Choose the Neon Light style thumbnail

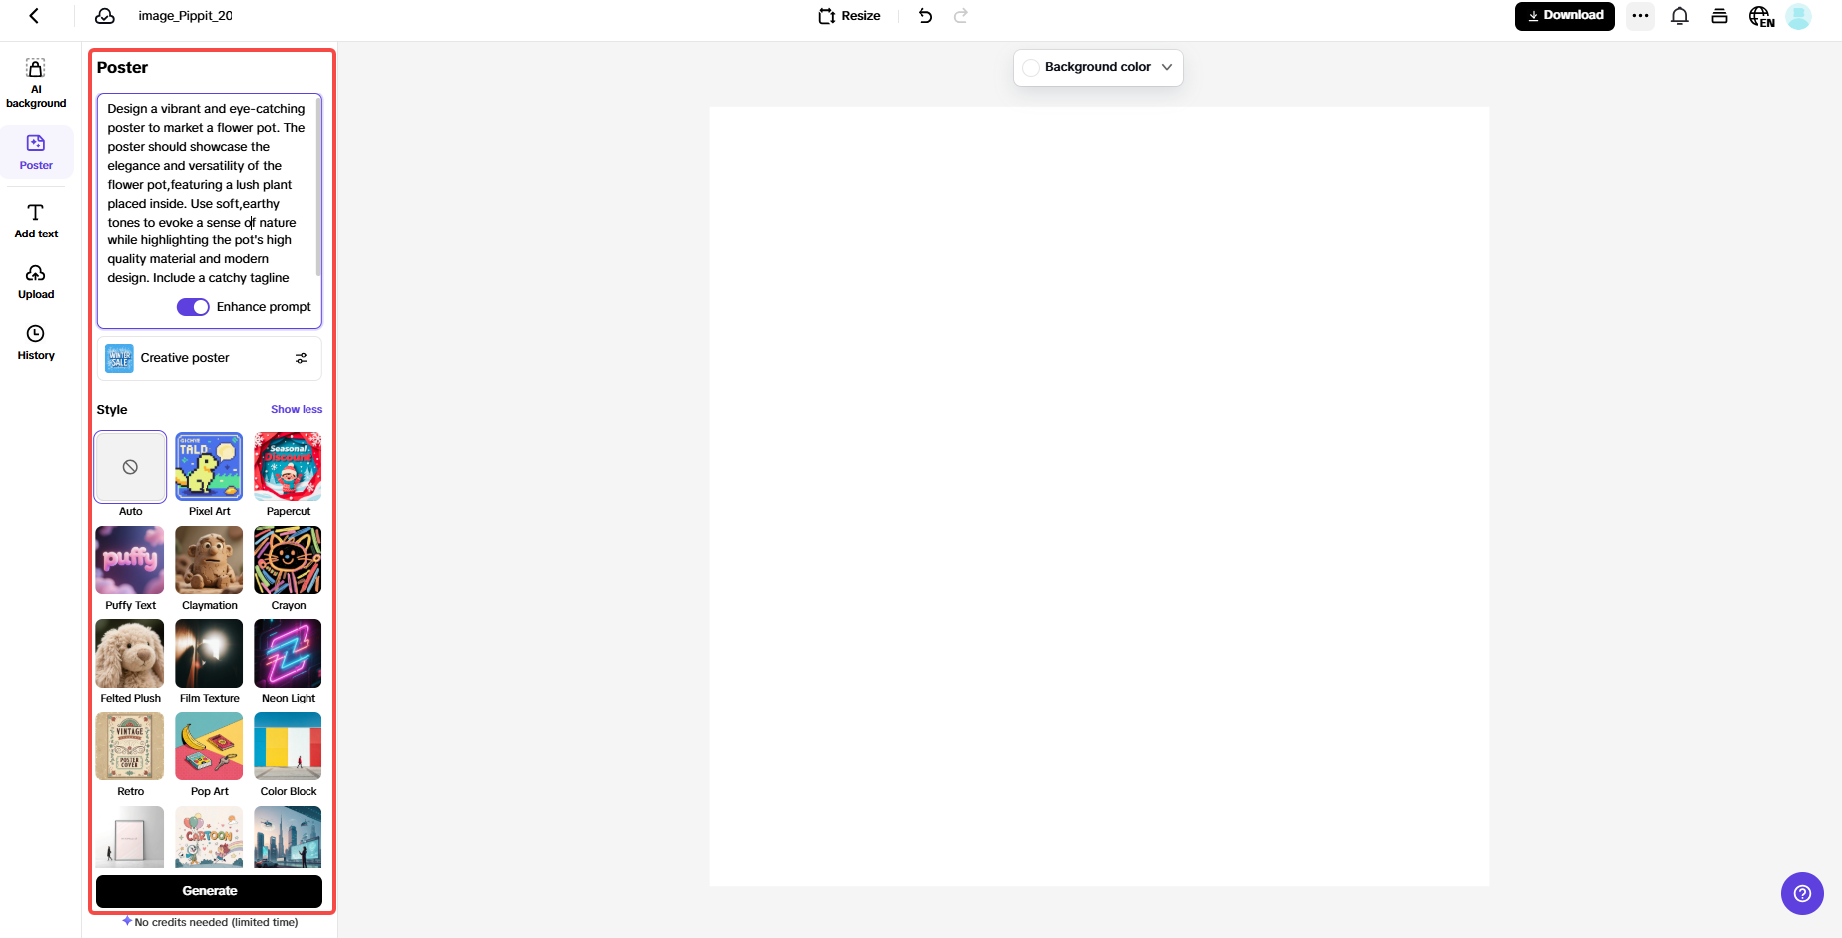[x=288, y=654]
